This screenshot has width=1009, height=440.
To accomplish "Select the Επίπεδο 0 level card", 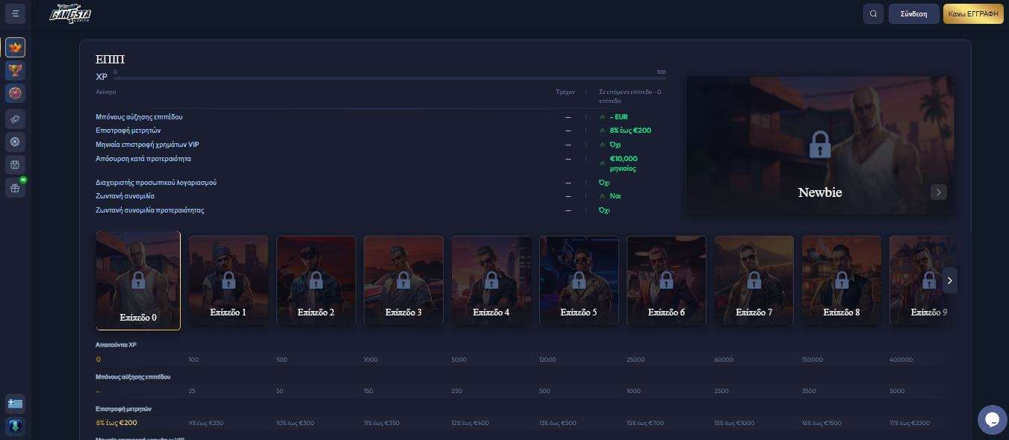I will coord(138,280).
